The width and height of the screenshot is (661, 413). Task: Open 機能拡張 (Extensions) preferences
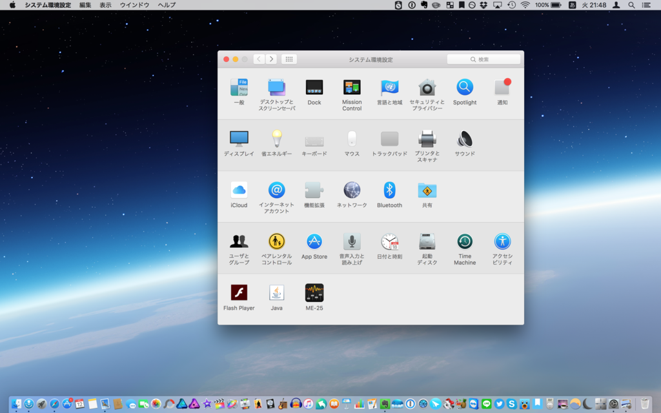(314, 195)
